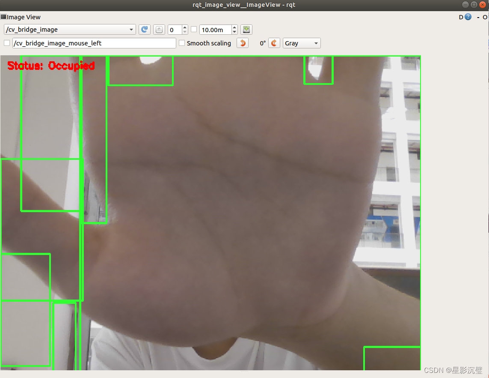Rotate image right with the clockwise arrow
489x378 pixels.
tap(274, 43)
